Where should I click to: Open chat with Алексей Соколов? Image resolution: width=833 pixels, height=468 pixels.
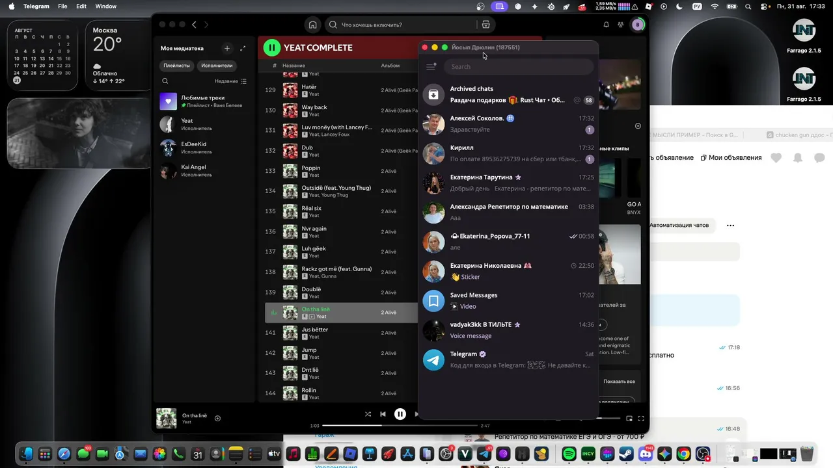(x=508, y=123)
